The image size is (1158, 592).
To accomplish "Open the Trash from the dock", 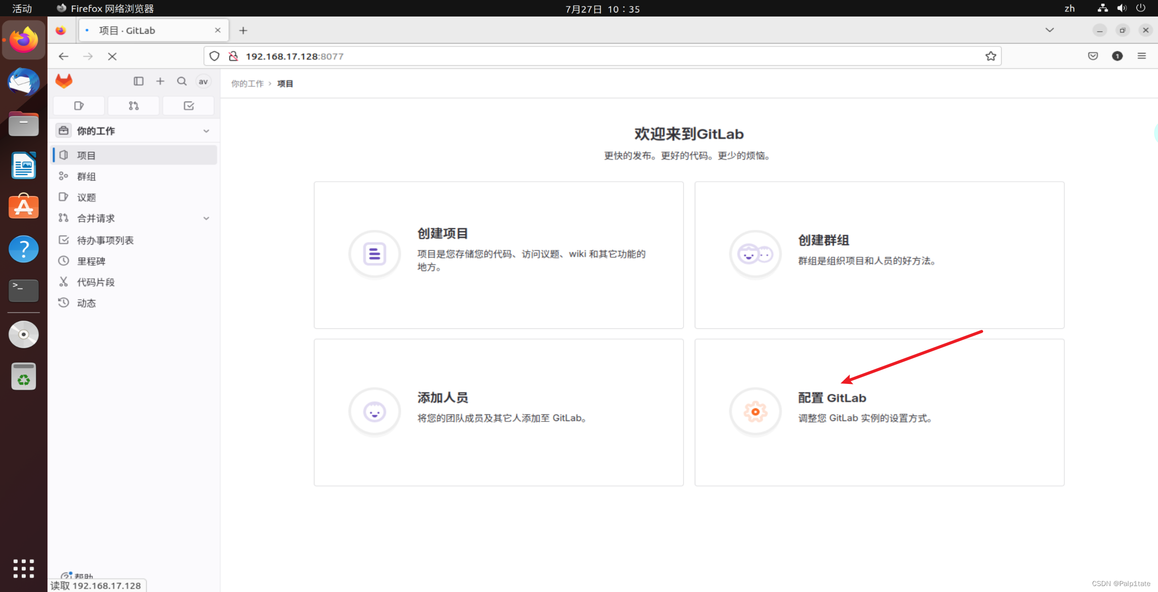I will point(23,377).
